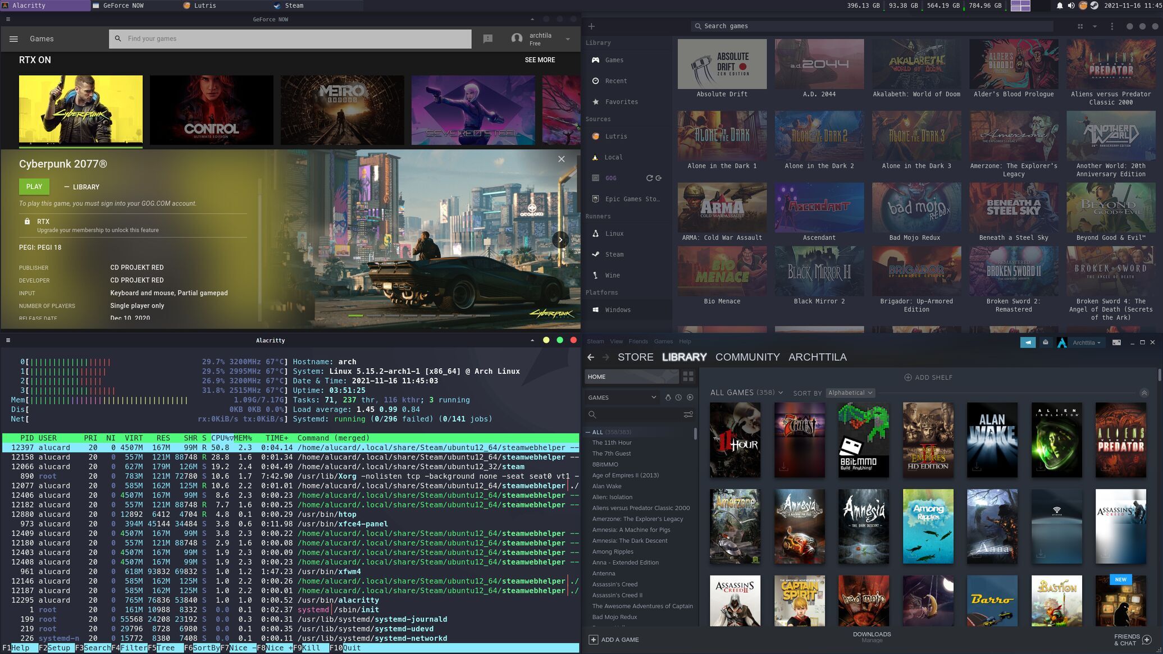
Task: Click F5 Tree in the htop footer
Action: [165, 648]
